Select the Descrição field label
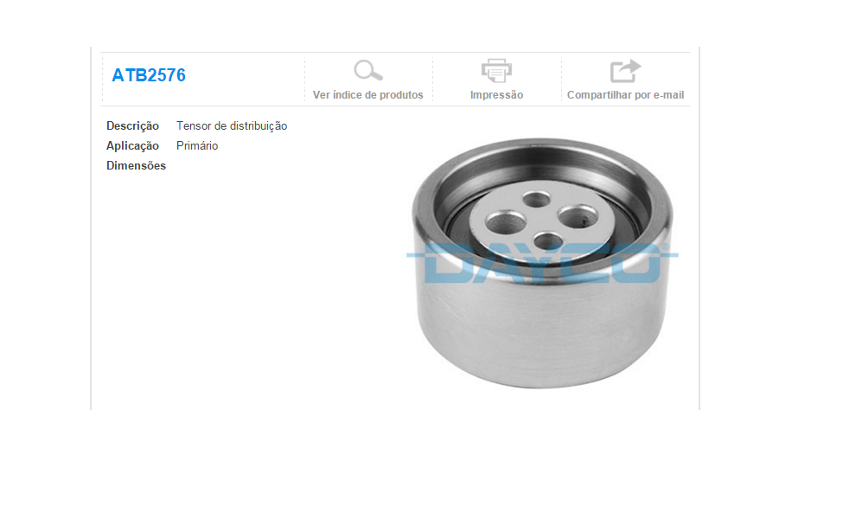 click(132, 126)
